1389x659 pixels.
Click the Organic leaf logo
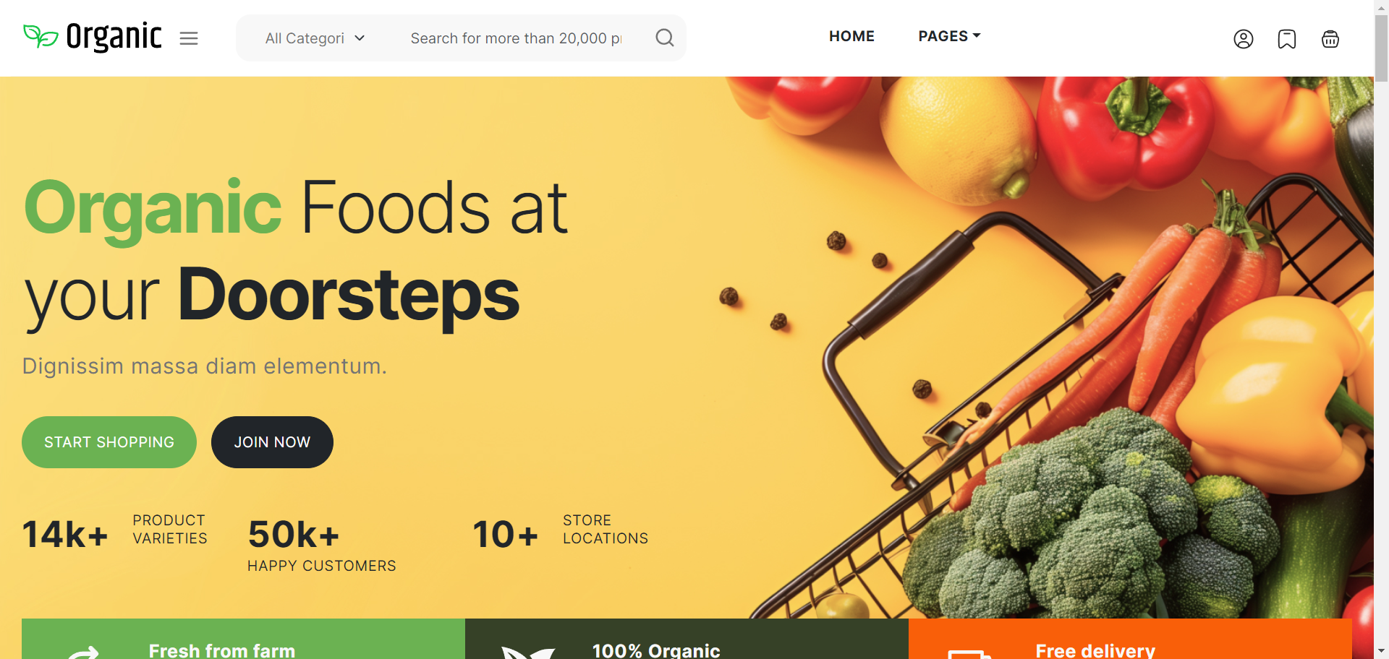[x=41, y=36]
